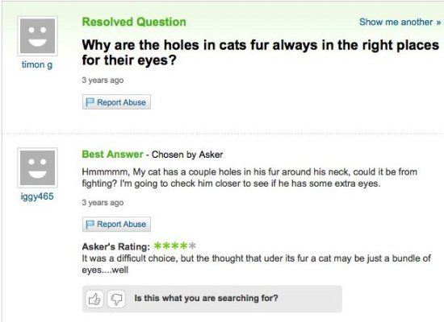Click the Best Answer label
Viewport: 444px width, 322px height.
tap(112, 155)
